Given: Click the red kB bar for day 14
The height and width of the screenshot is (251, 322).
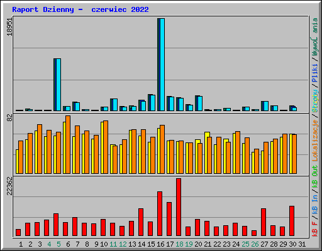Looking at the screenshot, I should pos(141,222).
